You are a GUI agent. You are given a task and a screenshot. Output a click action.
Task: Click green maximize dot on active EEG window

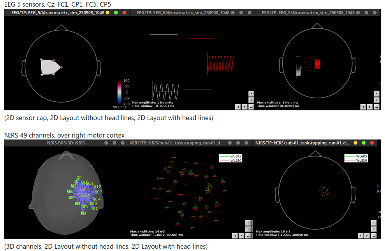pyautogui.click(x=116, y=12)
